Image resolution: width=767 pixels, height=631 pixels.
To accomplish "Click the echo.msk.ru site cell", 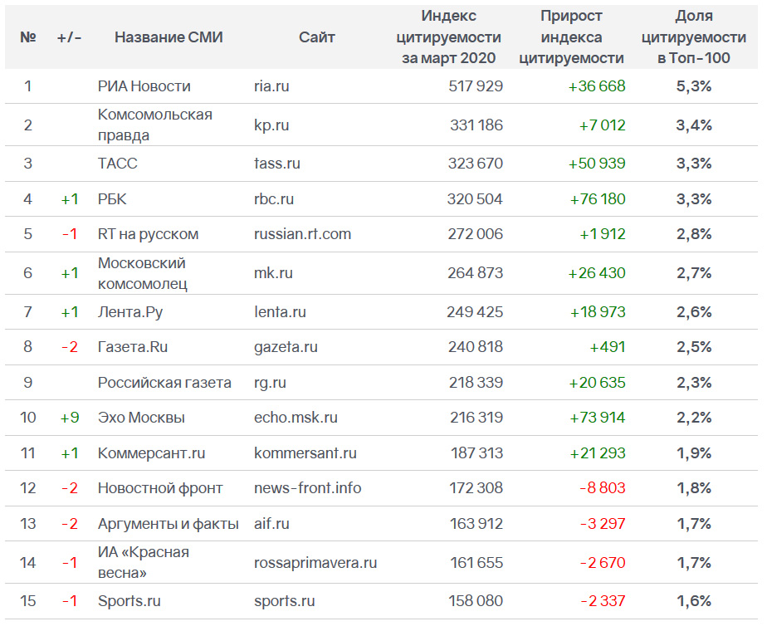I will coord(296,418).
